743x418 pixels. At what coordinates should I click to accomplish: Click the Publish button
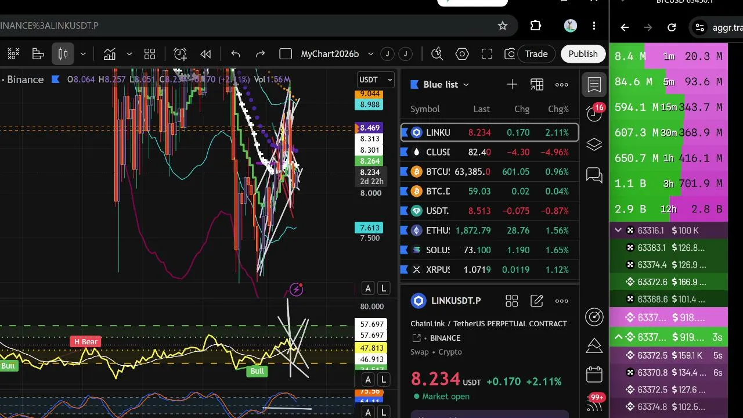click(x=583, y=54)
